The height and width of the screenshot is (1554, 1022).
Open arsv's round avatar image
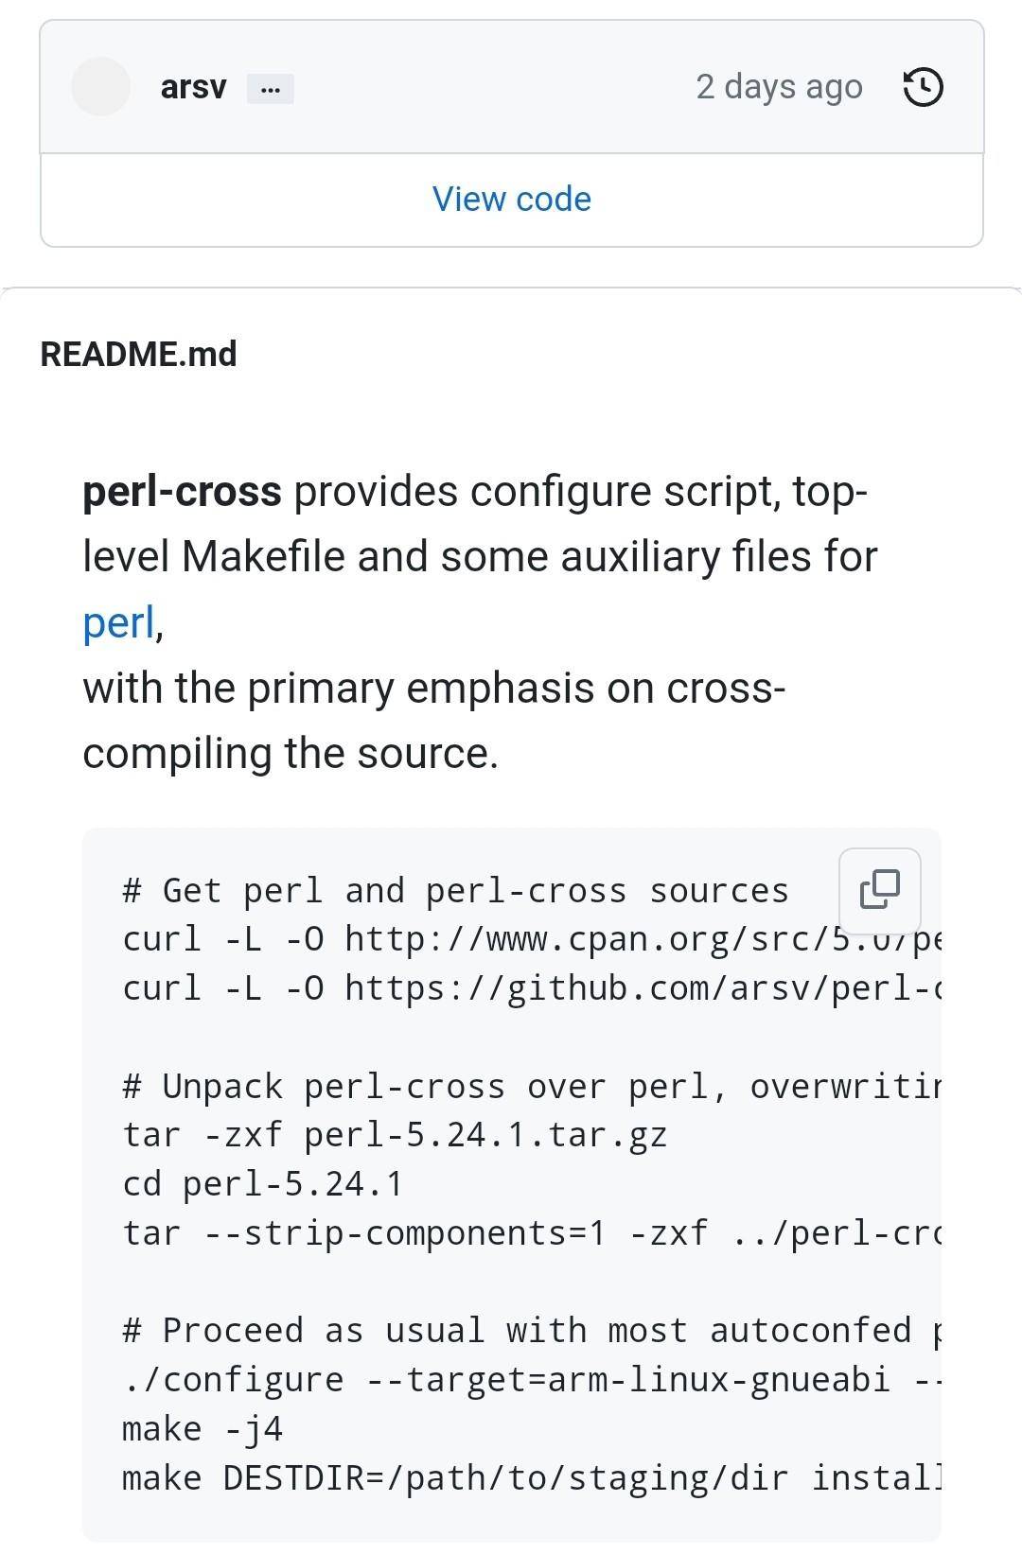[100, 87]
